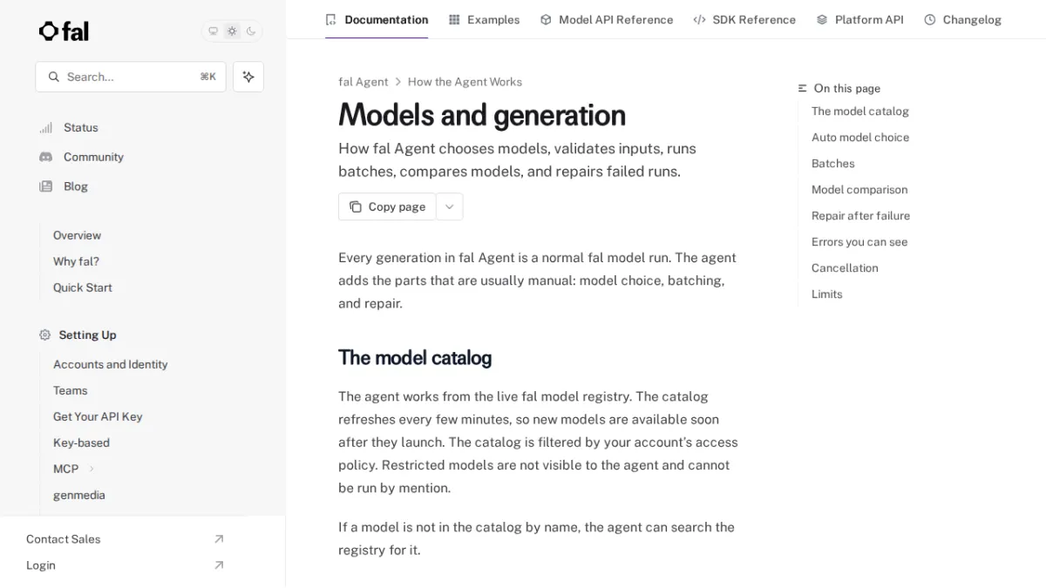Jump to Limits section

[826, 294]
